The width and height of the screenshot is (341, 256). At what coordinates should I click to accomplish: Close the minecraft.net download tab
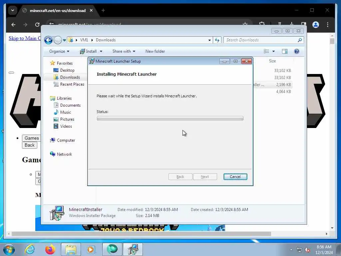coord(91,10)
